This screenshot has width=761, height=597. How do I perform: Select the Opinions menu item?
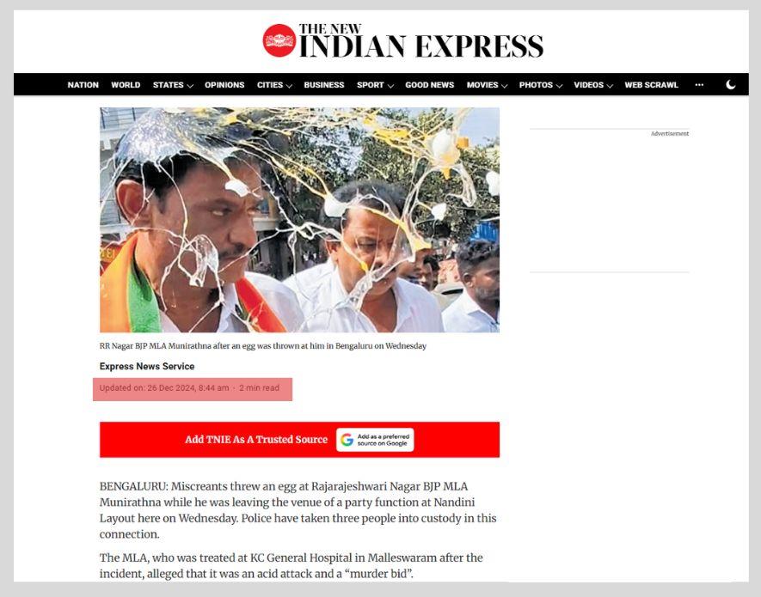click(x=224, y=85)
